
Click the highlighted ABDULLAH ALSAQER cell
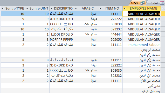[142, 14]
